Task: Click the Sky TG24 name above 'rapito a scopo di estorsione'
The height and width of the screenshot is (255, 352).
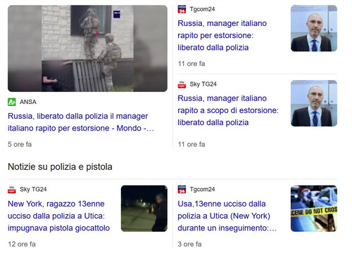Action: [x=203, y=84]
